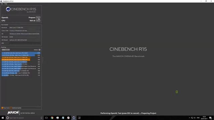Select rank 5 Core i7-4770K entry
214x120 pixels.
click(x=21, y=62)
